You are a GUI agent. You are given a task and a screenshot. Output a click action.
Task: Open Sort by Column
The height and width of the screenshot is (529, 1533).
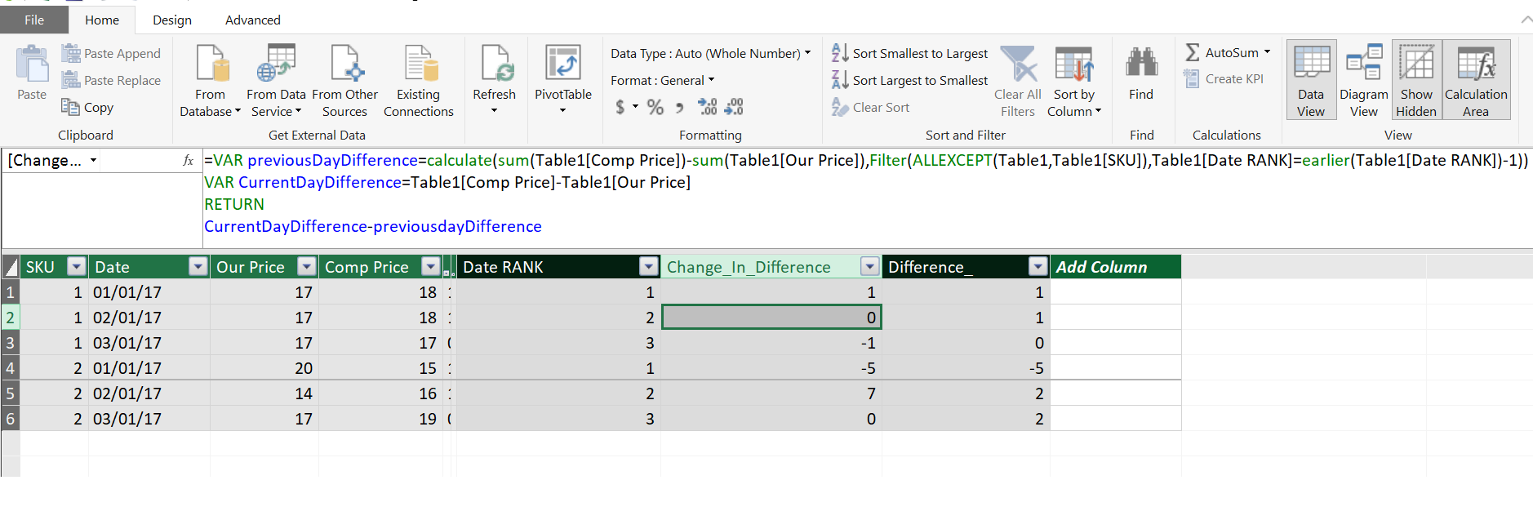tap(1074, 81)
